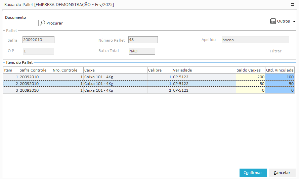The height and width of the screenshot is (179, 299).
Task: Click the Procurar search link
Action: (x=54, y=23)
